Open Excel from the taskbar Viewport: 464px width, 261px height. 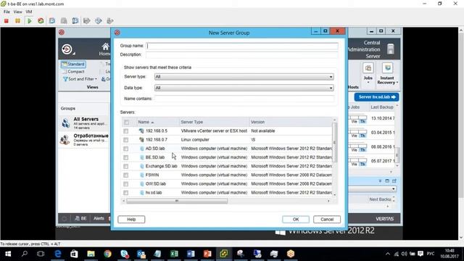(174, 254)
